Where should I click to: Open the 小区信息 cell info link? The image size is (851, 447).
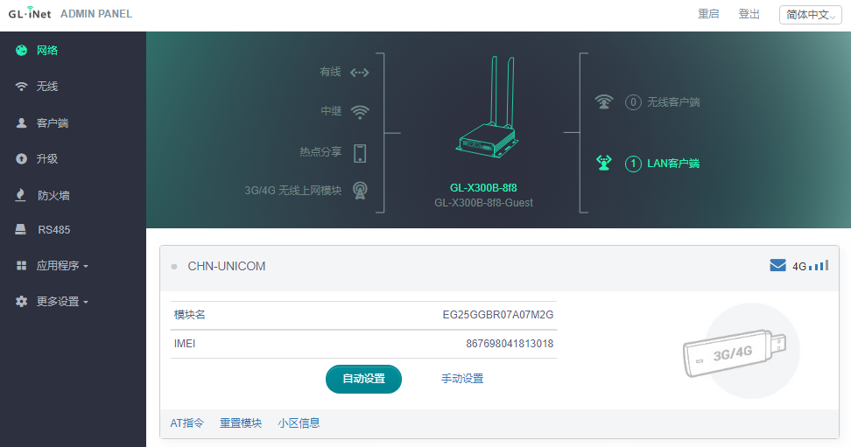pos(299,423)
